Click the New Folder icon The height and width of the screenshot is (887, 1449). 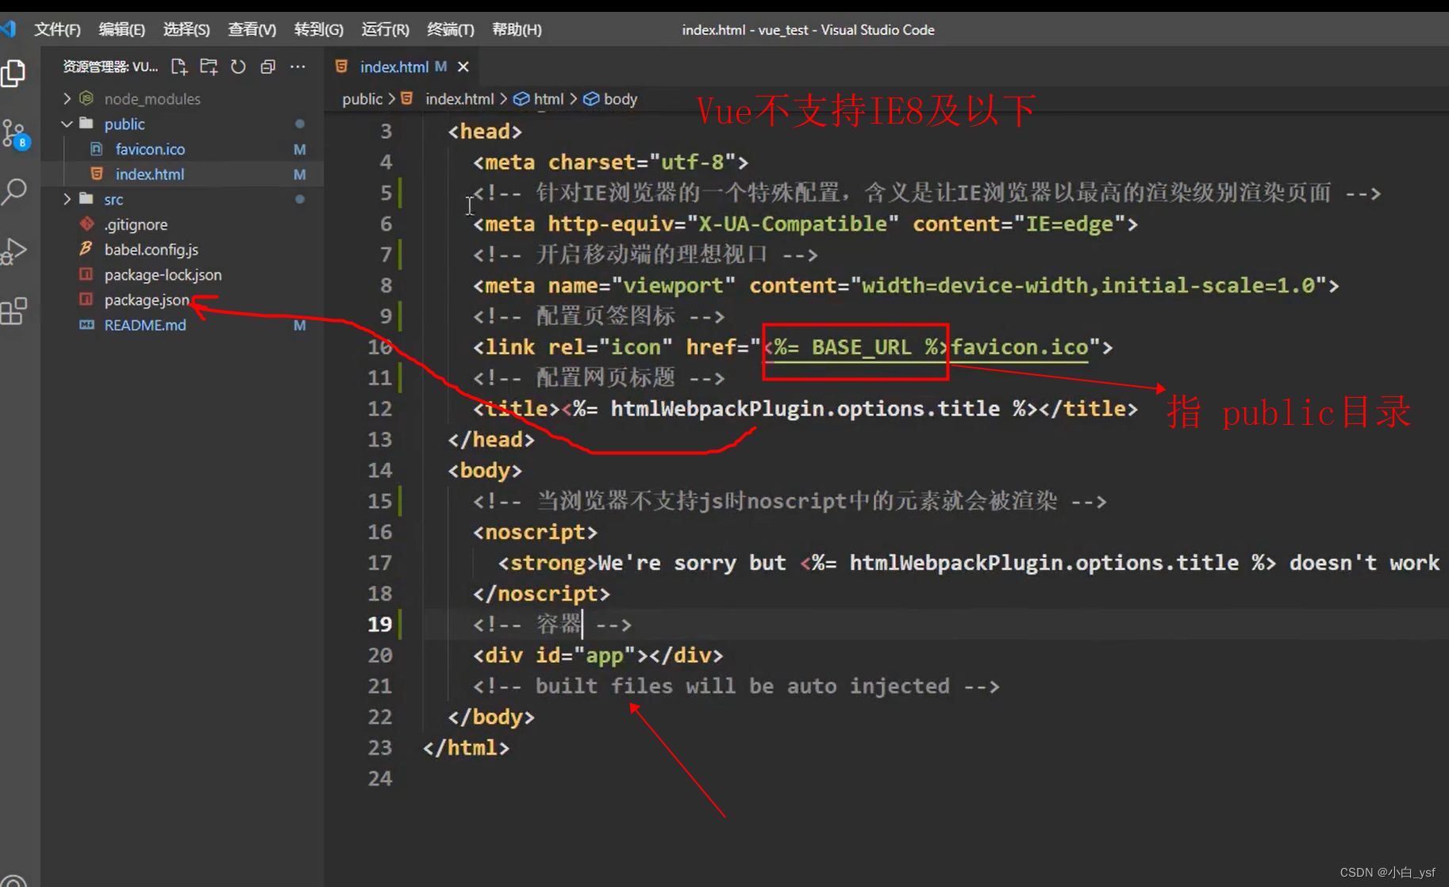[209, 67]
